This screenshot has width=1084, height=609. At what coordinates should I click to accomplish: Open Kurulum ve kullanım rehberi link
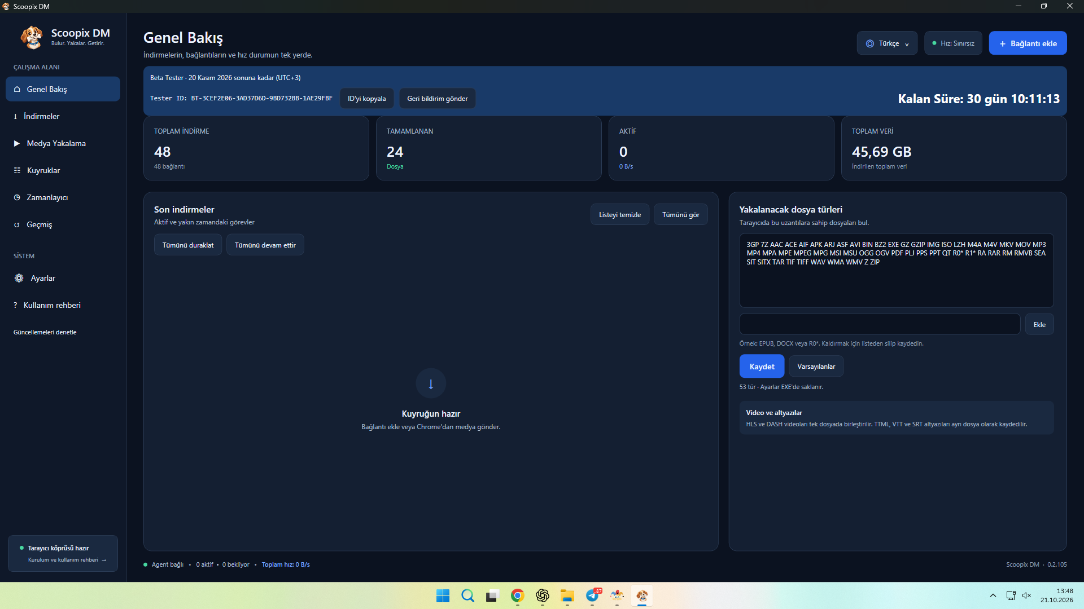(x=67, y=560)
